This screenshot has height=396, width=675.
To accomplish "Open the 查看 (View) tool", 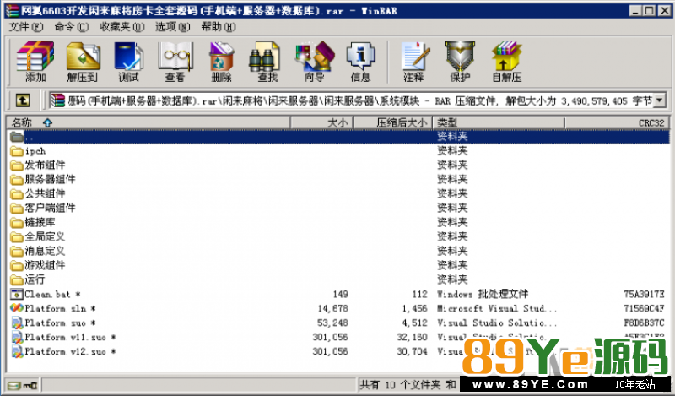I will coord(175,62).
